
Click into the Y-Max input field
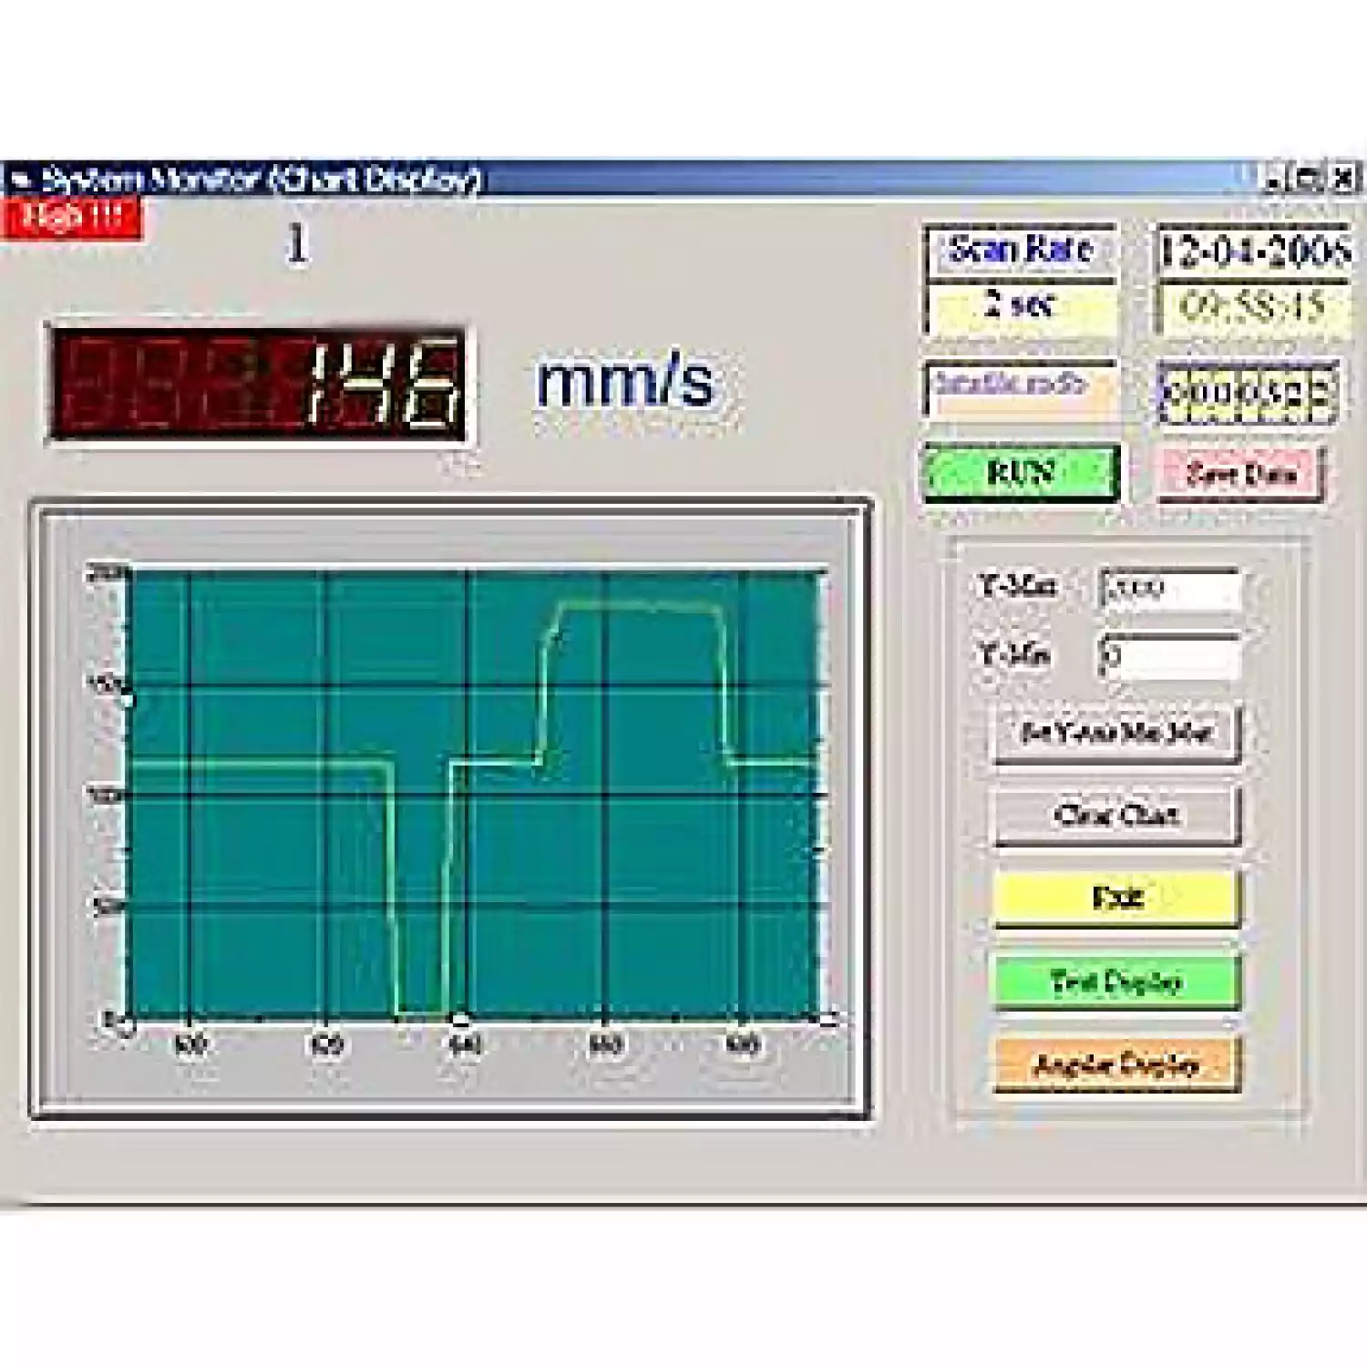tap(1171, 590)
